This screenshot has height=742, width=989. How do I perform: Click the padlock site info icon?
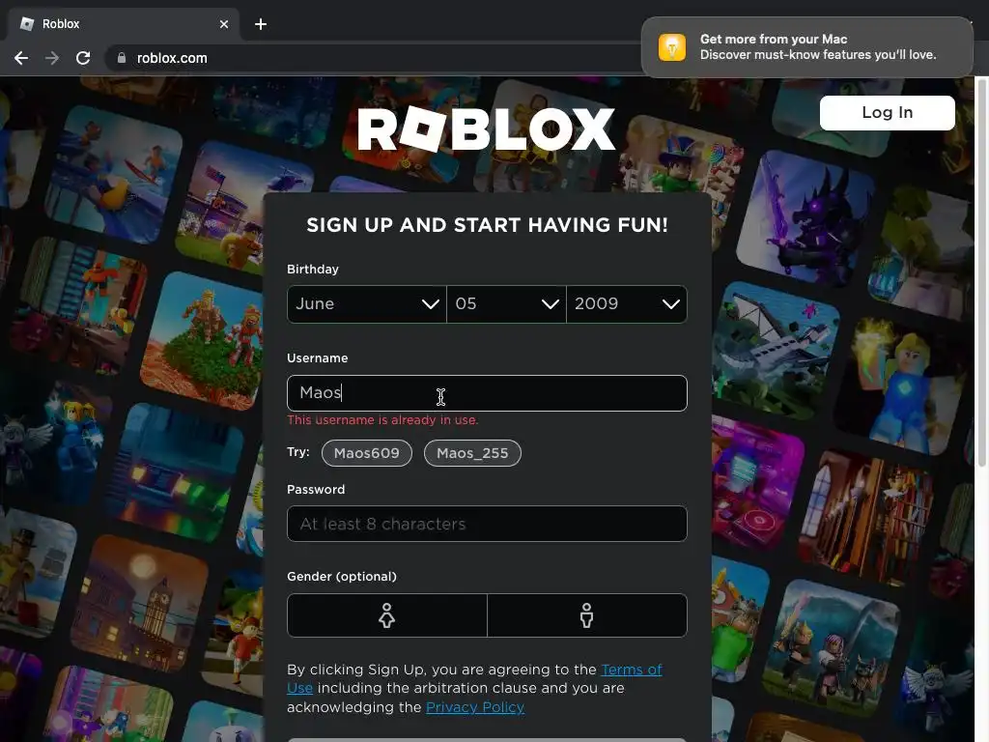tap(121, 58)
